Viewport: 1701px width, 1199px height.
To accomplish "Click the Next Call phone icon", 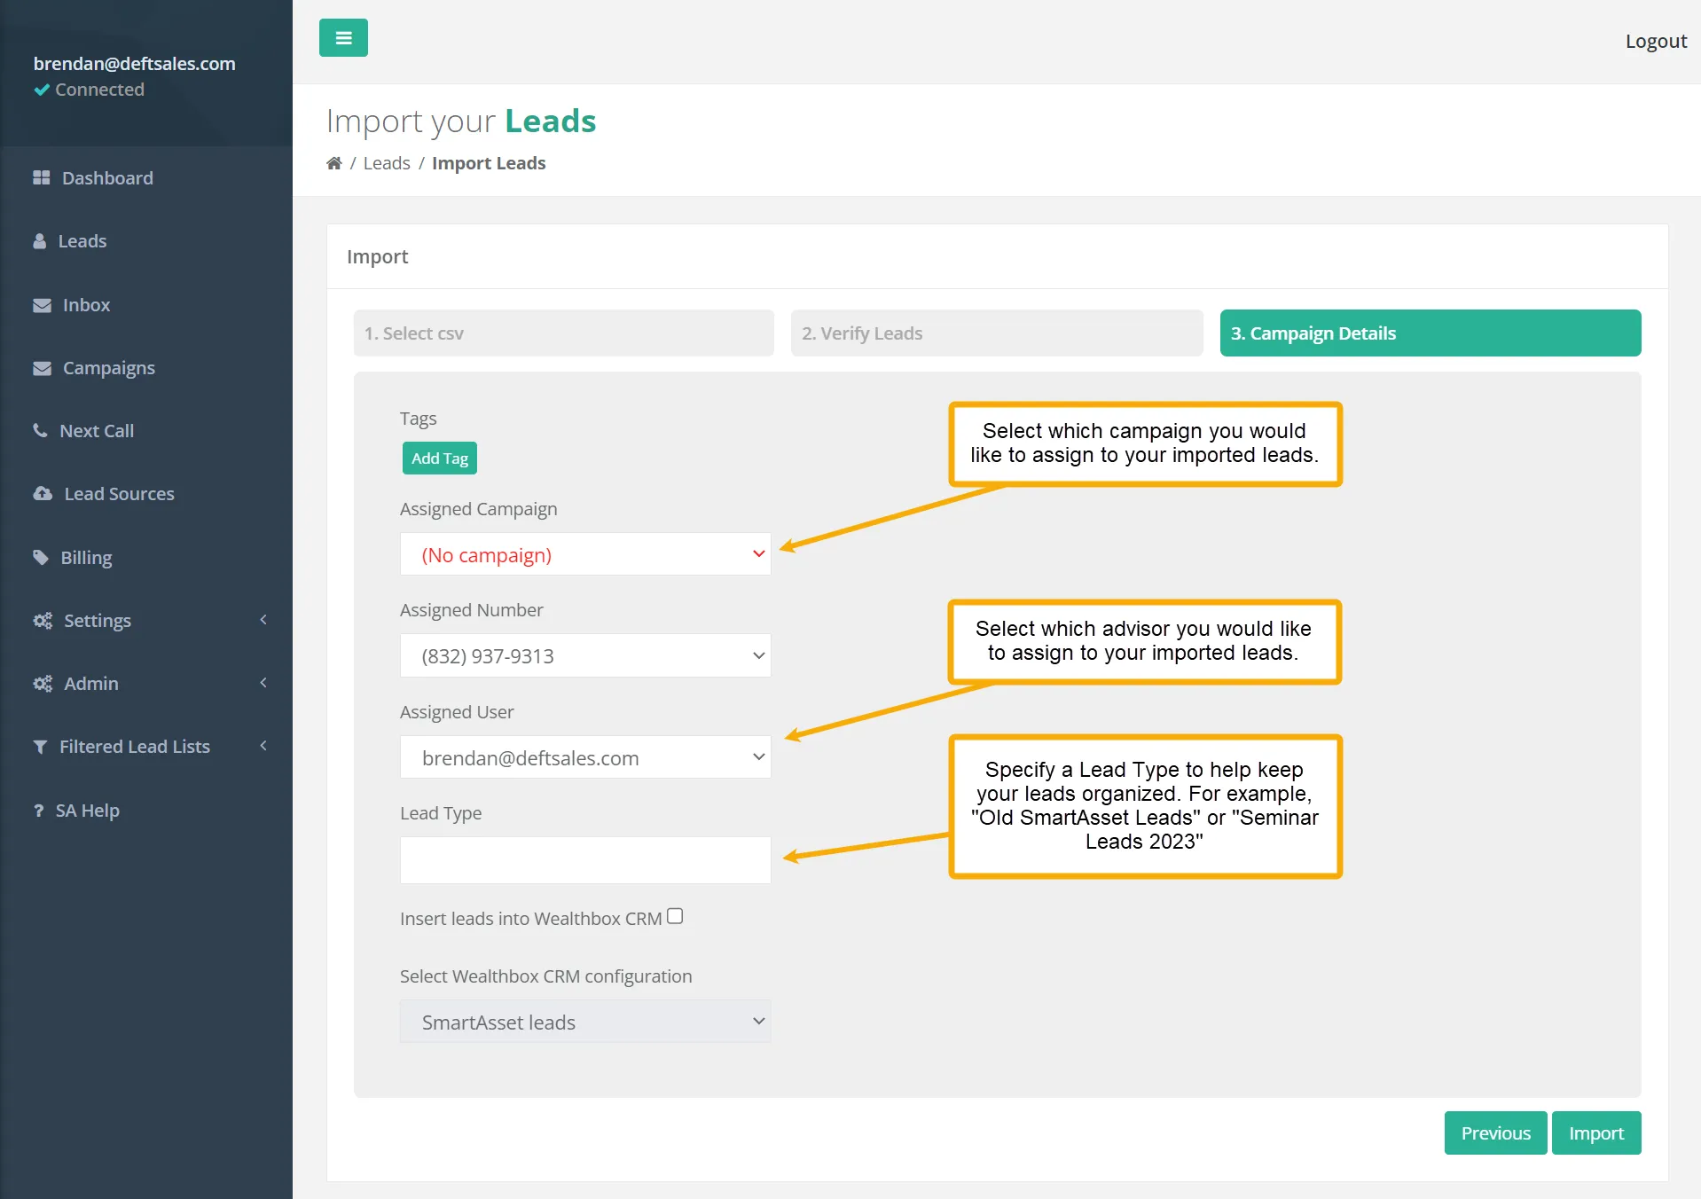I will tap(40, 431).
